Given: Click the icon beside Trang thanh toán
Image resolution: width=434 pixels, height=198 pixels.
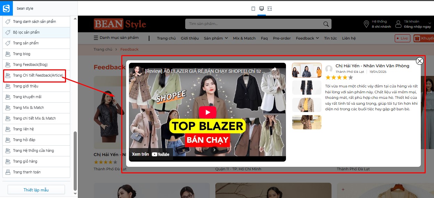Looking at the screenshot, I should point(8,172).
